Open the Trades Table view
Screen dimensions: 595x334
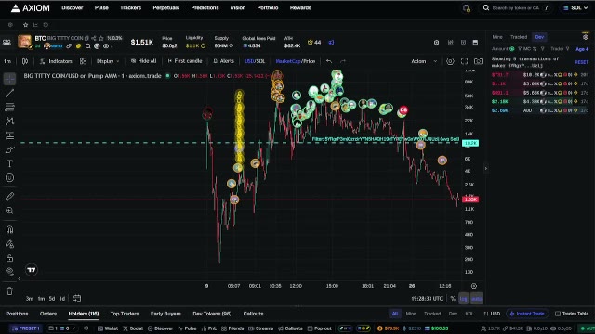point(571,314)
